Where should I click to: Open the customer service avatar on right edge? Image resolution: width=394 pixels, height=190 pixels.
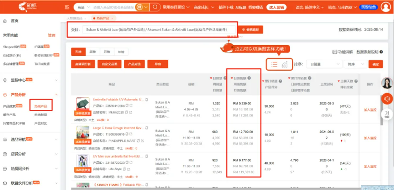tap(387, 83)
